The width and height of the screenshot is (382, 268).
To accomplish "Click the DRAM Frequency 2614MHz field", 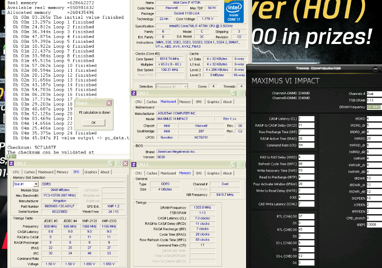I will coord(374,107).
